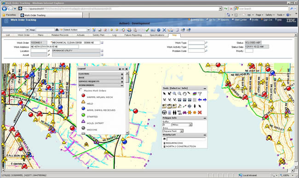Screen dimensions: 299x178
Task: Click the two people crew tool icon
Action: [174, 112]
